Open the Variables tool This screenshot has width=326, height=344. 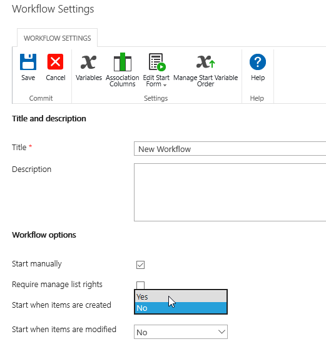click(x=88, y=62)
